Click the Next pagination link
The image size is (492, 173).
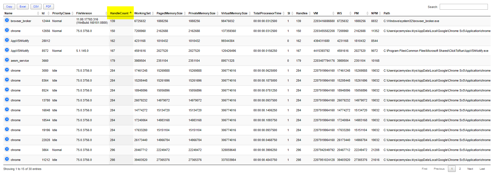point(470,169)
